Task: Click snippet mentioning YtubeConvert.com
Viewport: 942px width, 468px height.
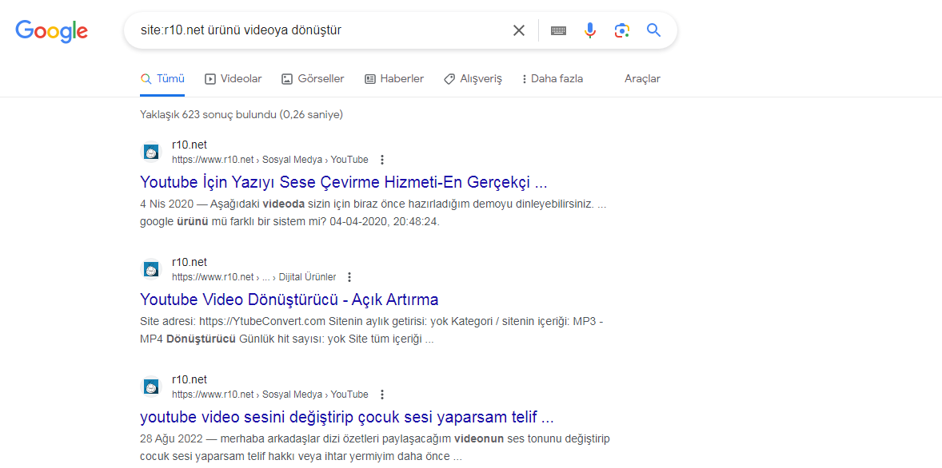Action: point(372,331)
